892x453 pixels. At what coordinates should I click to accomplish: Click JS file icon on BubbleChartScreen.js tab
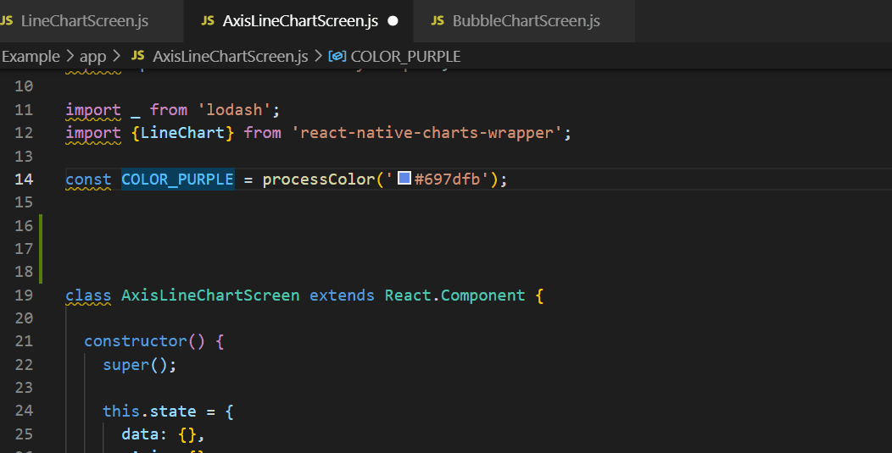click(438, 21)
